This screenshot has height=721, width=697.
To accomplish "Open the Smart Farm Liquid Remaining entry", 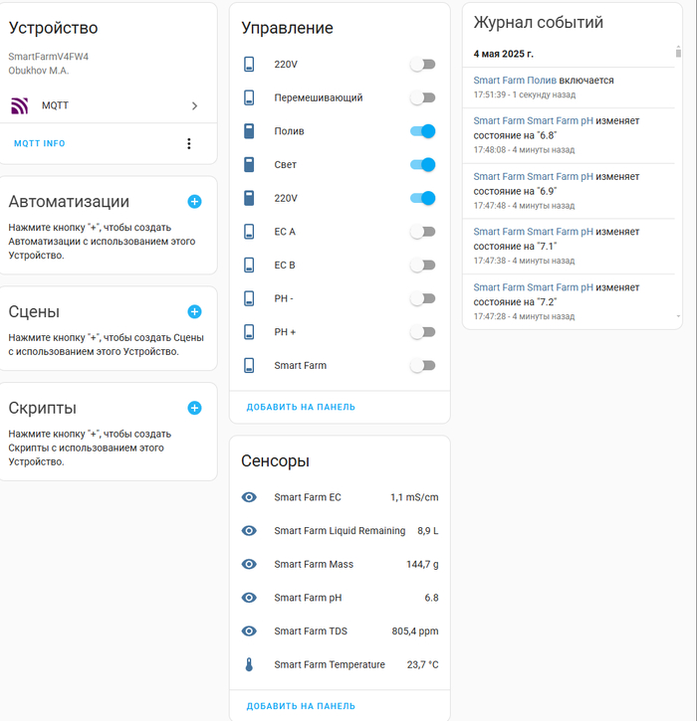I will pyautogui.click(x=339, y=531).
